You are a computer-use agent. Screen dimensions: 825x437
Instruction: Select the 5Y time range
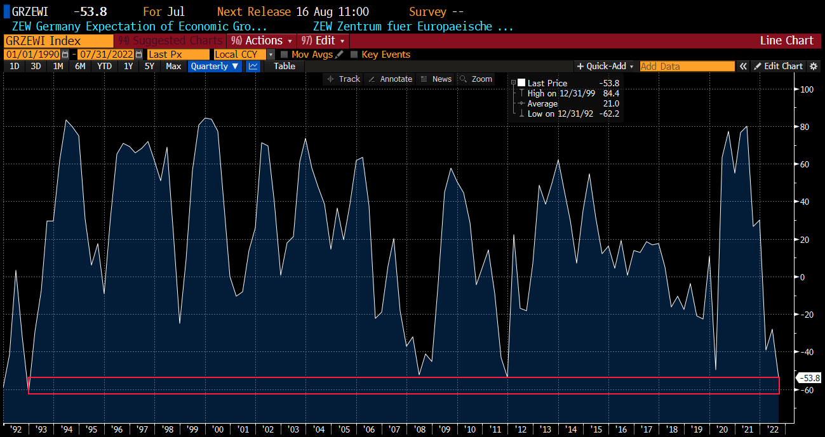[149, 66]
